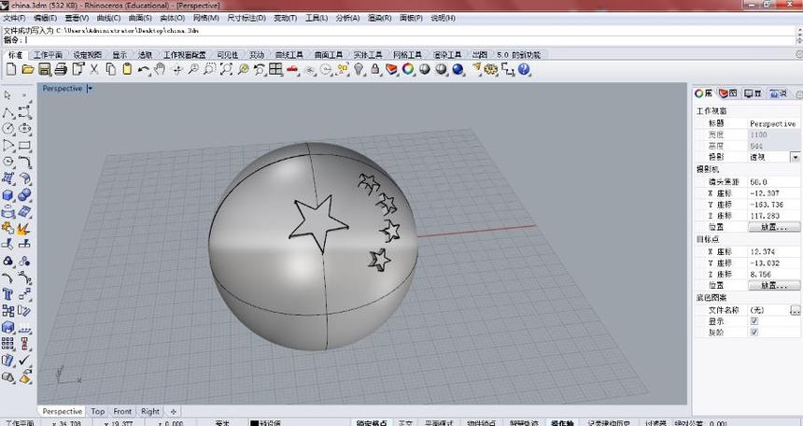Select the Pan hand tool icon
803x426 pixels.
pos(160,69)
